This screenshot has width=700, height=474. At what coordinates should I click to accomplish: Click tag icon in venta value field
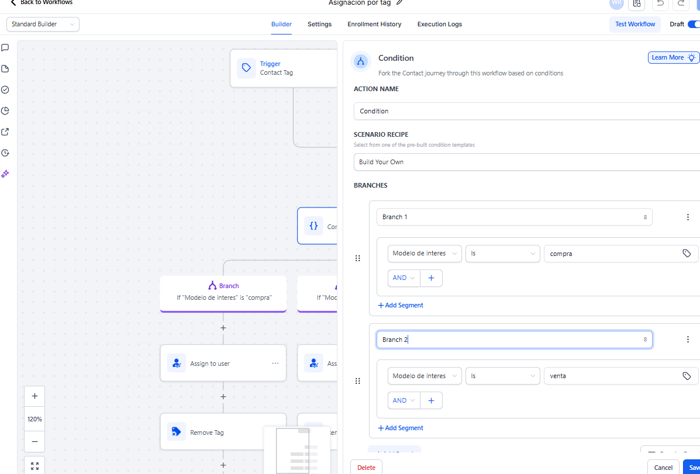[x=687, y=376]
